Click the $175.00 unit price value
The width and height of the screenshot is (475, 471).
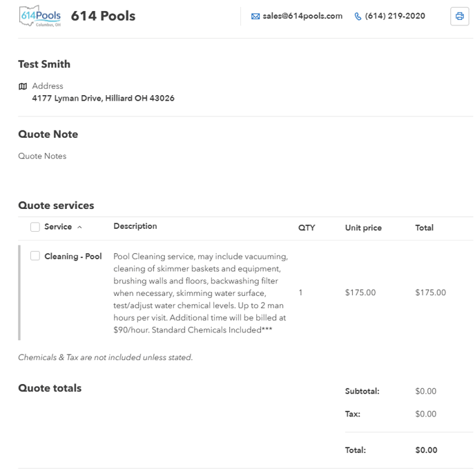[x=360, y=292]
